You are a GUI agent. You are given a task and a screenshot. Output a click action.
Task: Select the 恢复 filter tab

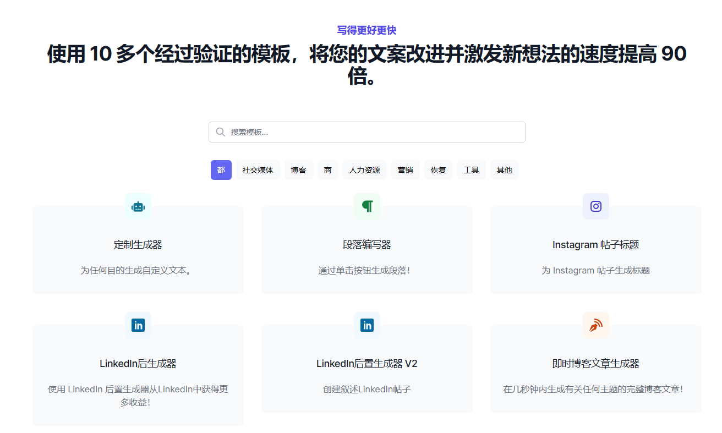click(439, 170)
